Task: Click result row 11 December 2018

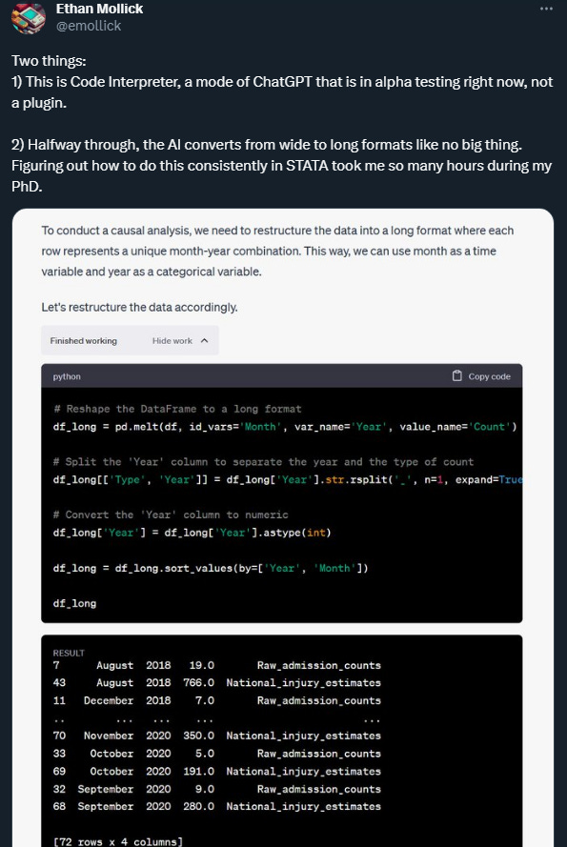Action: click(x=216, y=700)
